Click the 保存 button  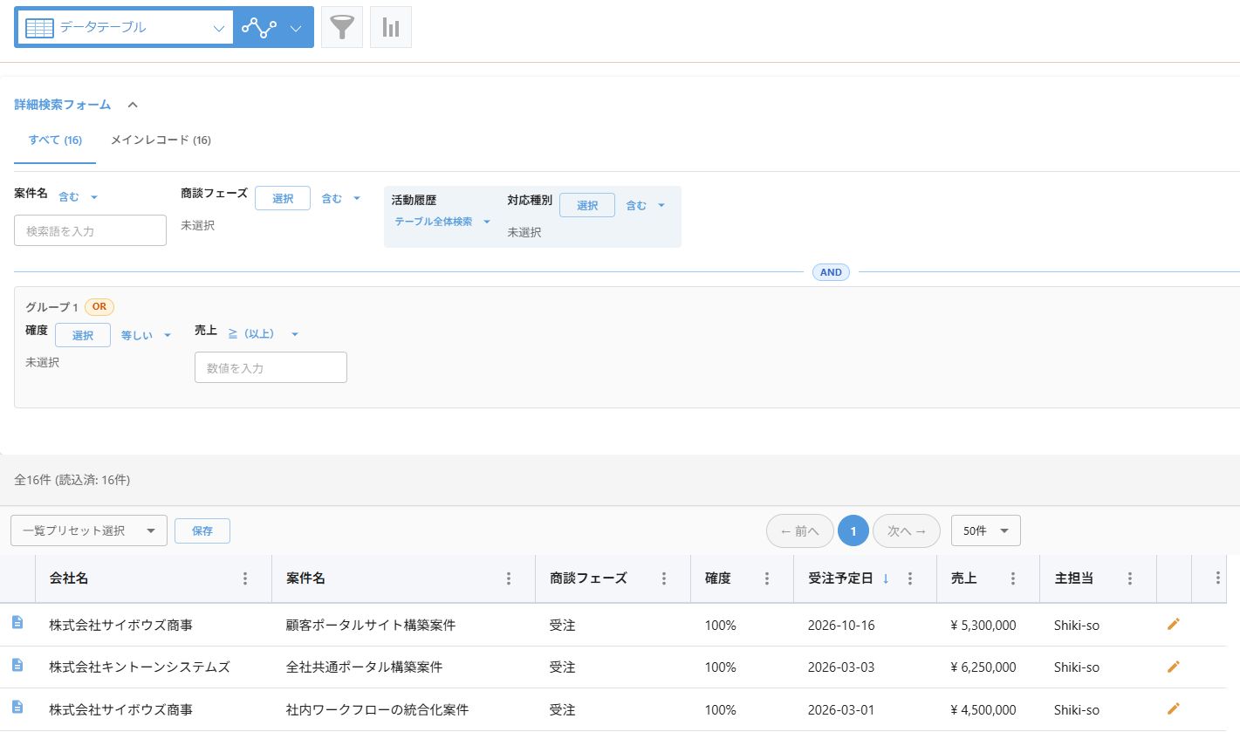[202, 530]
